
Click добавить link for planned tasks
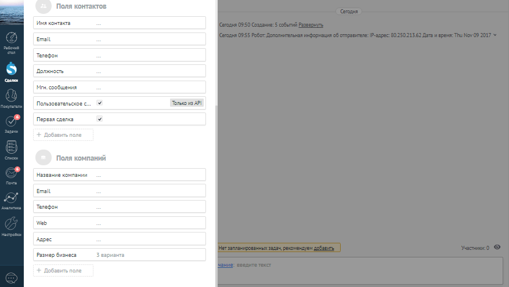click(324, 248)
